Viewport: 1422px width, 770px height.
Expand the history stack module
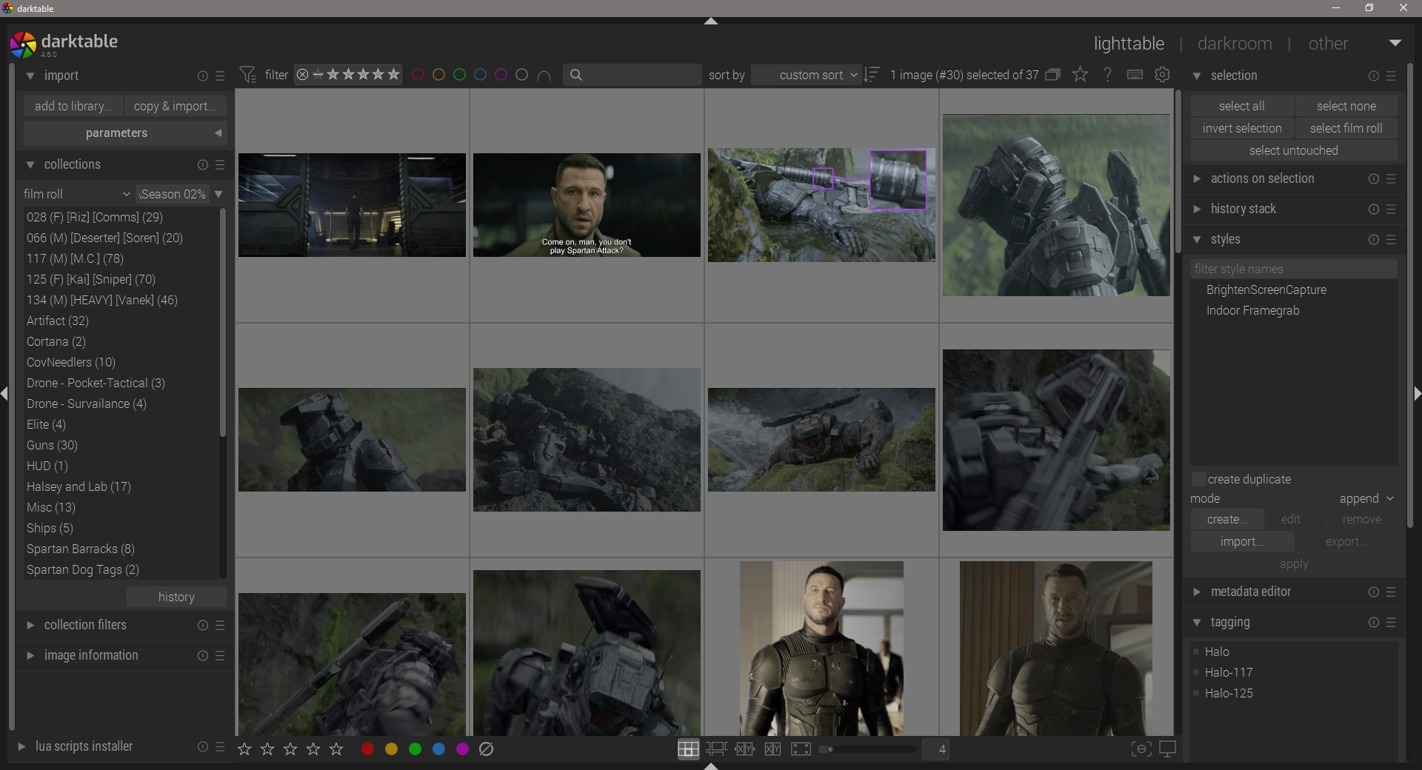point(1243,209)
